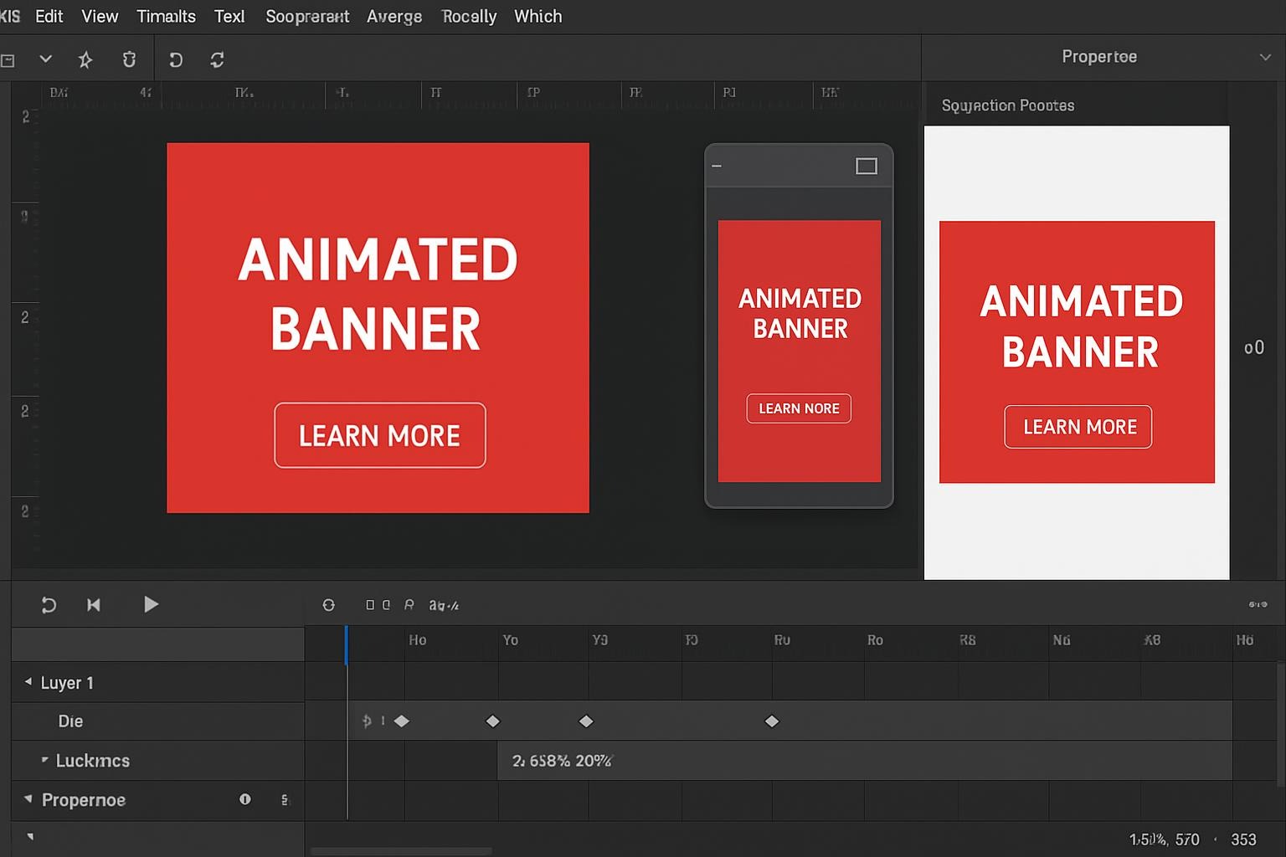Select the anchor icon in the timeline toolbar
1286x857 pixels.
point(409,604)
